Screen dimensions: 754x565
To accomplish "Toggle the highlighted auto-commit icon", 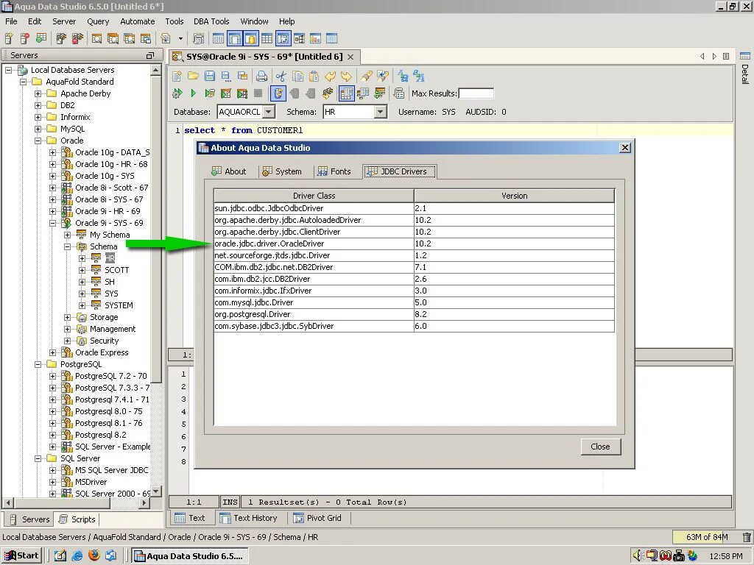I will coord(278,93).
